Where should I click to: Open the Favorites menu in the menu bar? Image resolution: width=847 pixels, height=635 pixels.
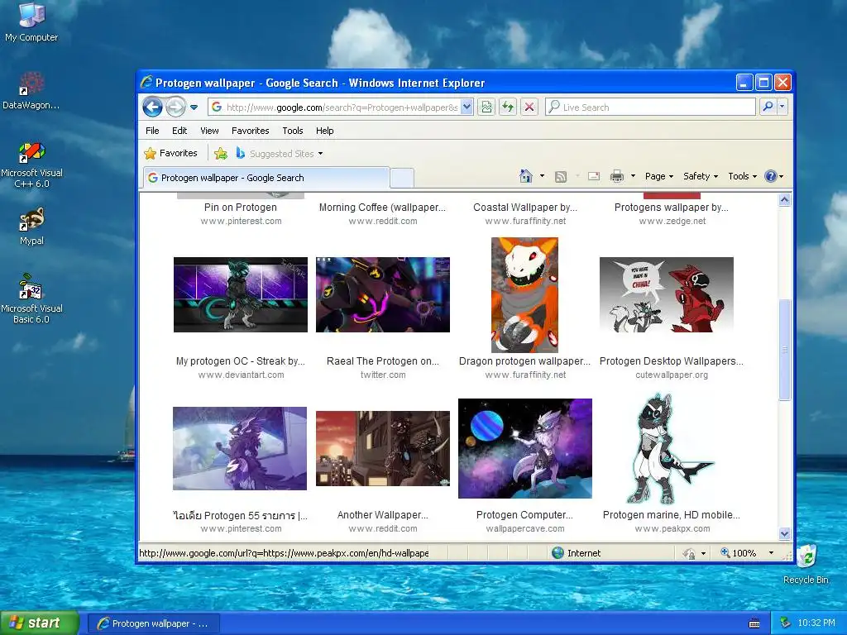tap(250, 131)
